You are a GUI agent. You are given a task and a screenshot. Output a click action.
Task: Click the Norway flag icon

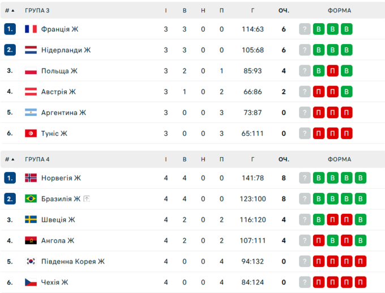click(x=31, y=178)
